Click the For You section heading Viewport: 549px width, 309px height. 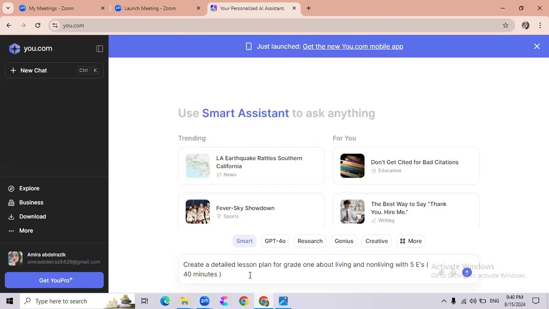(x=344, y=138)
